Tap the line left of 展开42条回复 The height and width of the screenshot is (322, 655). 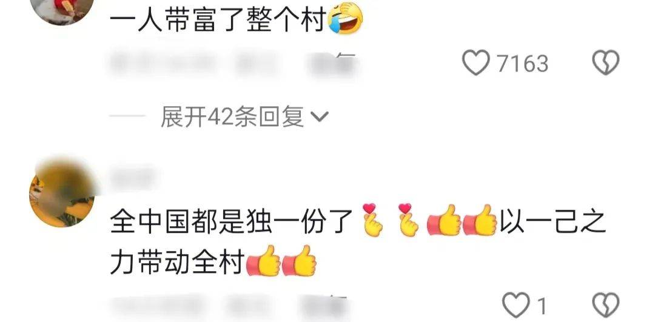click(x=127, y=116)
